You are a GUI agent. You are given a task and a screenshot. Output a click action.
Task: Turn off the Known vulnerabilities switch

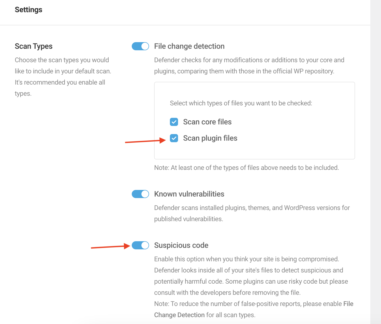(140, 194)
